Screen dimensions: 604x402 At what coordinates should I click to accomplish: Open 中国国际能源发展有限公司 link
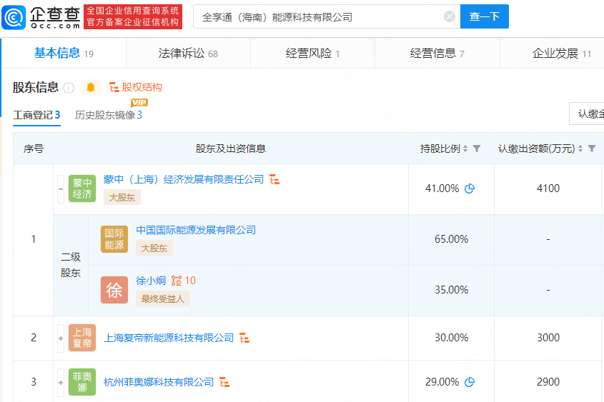point(196,230)
